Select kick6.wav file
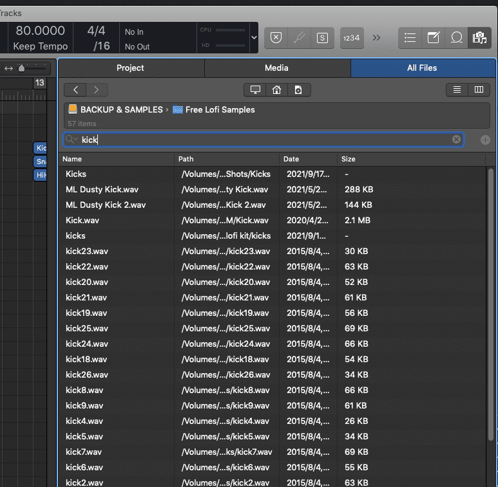This screenshot has width=498, height=487. pos(273,467)
